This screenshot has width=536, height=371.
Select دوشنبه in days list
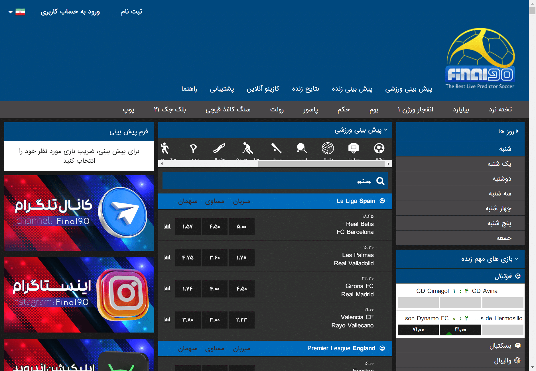[460, 178]
